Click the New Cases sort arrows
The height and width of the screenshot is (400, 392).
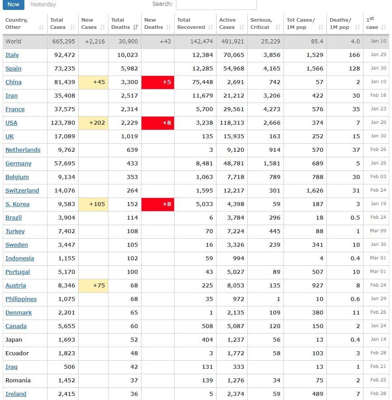click(102, 27)
